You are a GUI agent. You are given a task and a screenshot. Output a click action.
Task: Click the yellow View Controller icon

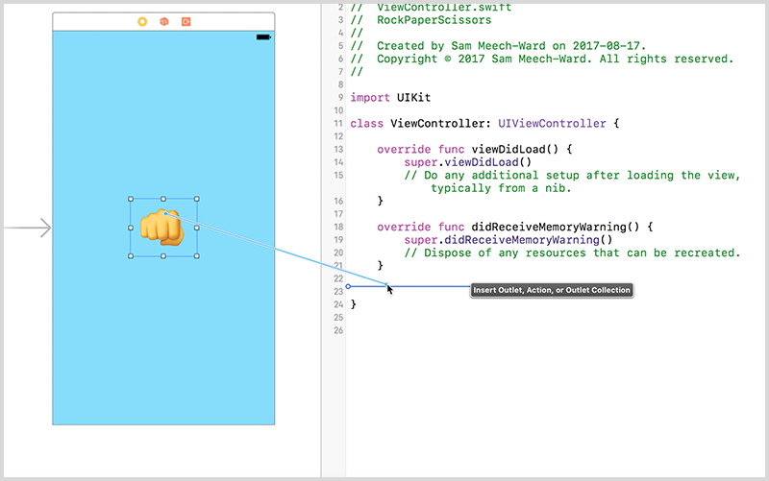coord(142,21)
